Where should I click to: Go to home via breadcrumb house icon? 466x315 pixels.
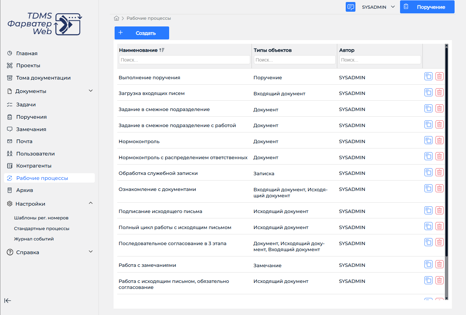(x=117, y=18)
